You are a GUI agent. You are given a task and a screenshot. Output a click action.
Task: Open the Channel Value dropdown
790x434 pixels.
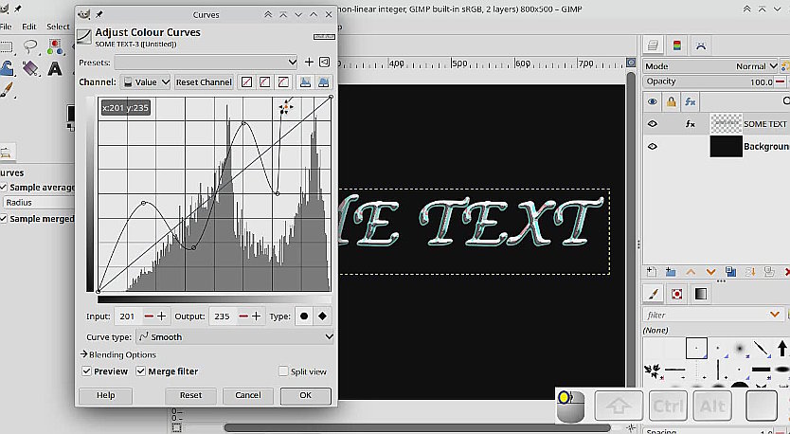(146, 82)
